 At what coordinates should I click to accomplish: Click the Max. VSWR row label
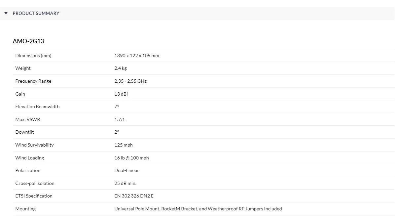click(28, 119)
